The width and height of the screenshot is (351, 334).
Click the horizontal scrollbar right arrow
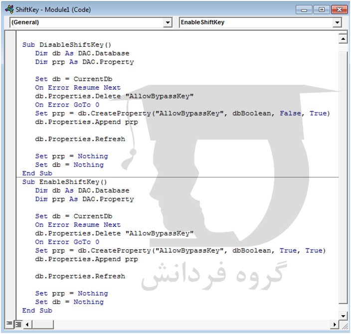pyautogui.click(x=335, y=325)
